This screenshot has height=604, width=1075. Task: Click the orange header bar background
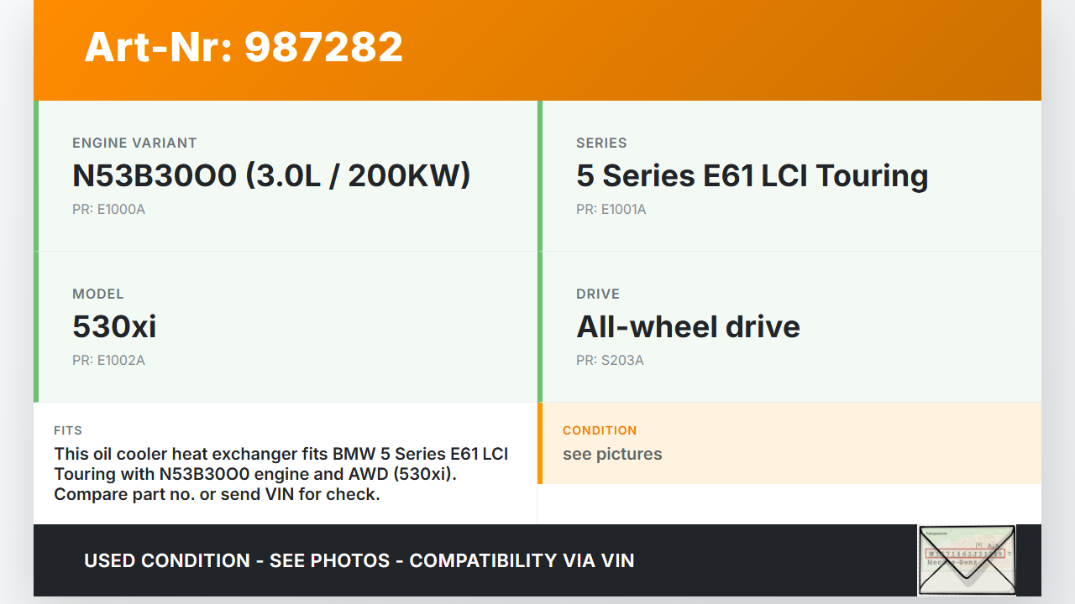714,50
